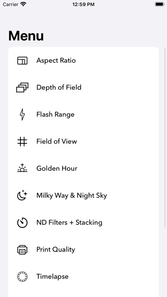The width and height of the screenshot is (167, 297).
Task: Tap the Depth of Field stacked-rectangles icon
Action: (22, 87)
